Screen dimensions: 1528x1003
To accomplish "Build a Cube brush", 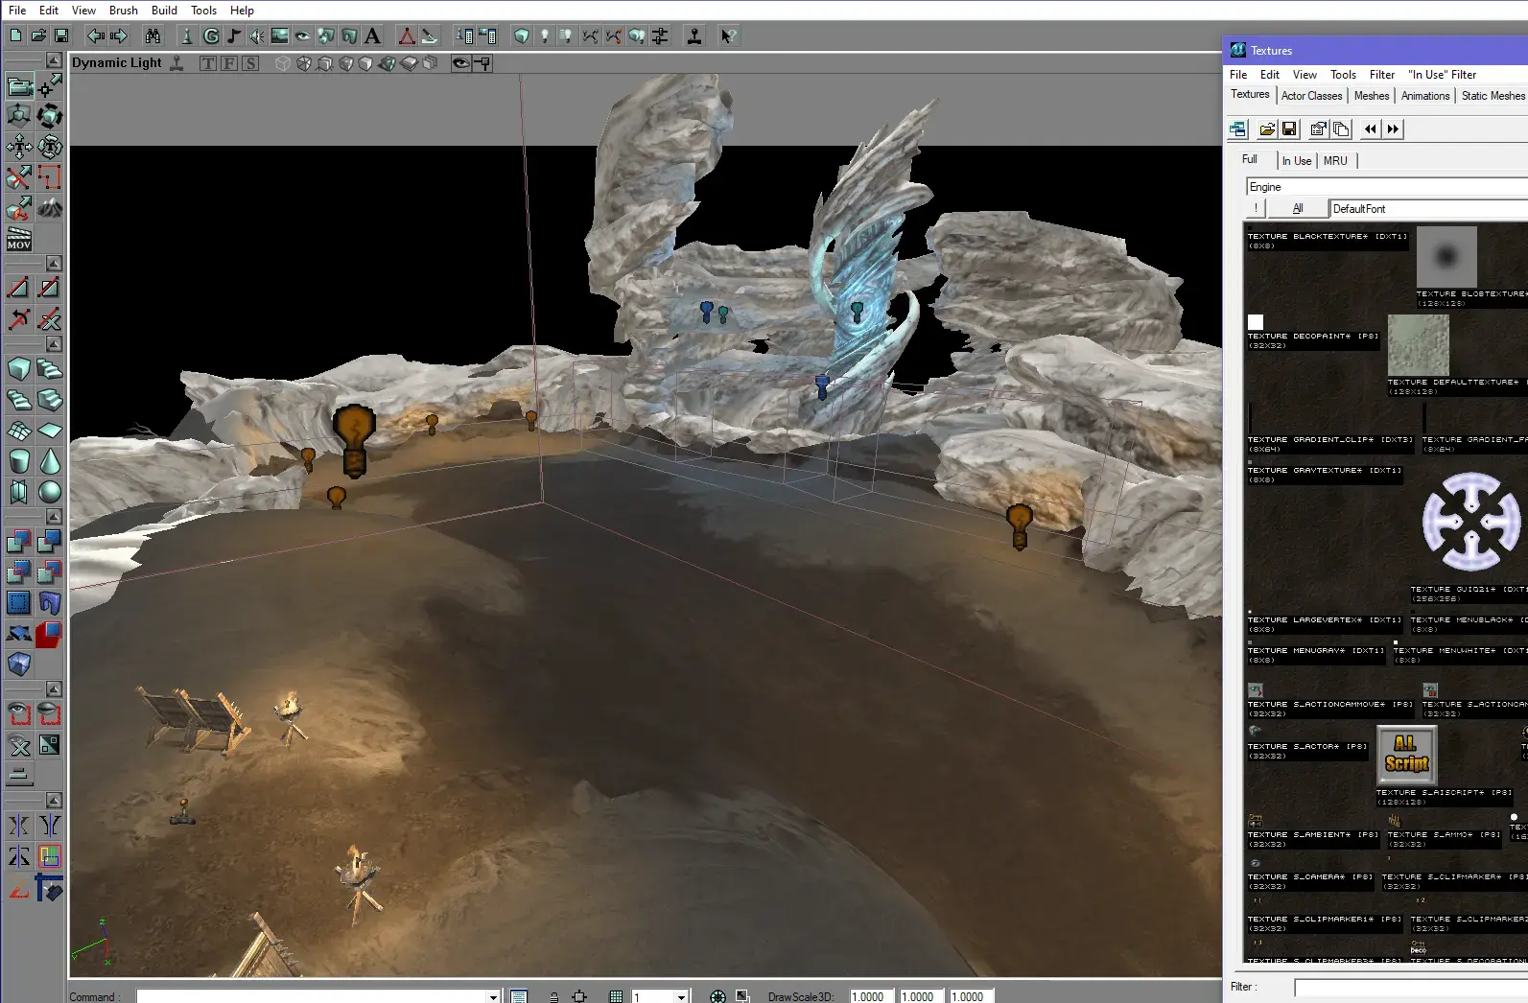I will (x=19, y=369).
